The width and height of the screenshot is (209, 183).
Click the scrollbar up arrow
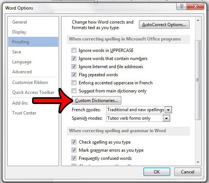(x=198, y=20)
